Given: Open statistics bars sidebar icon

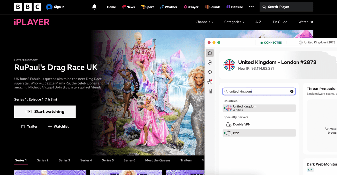Looking at the screenshot, I should (x=210, y=91).
